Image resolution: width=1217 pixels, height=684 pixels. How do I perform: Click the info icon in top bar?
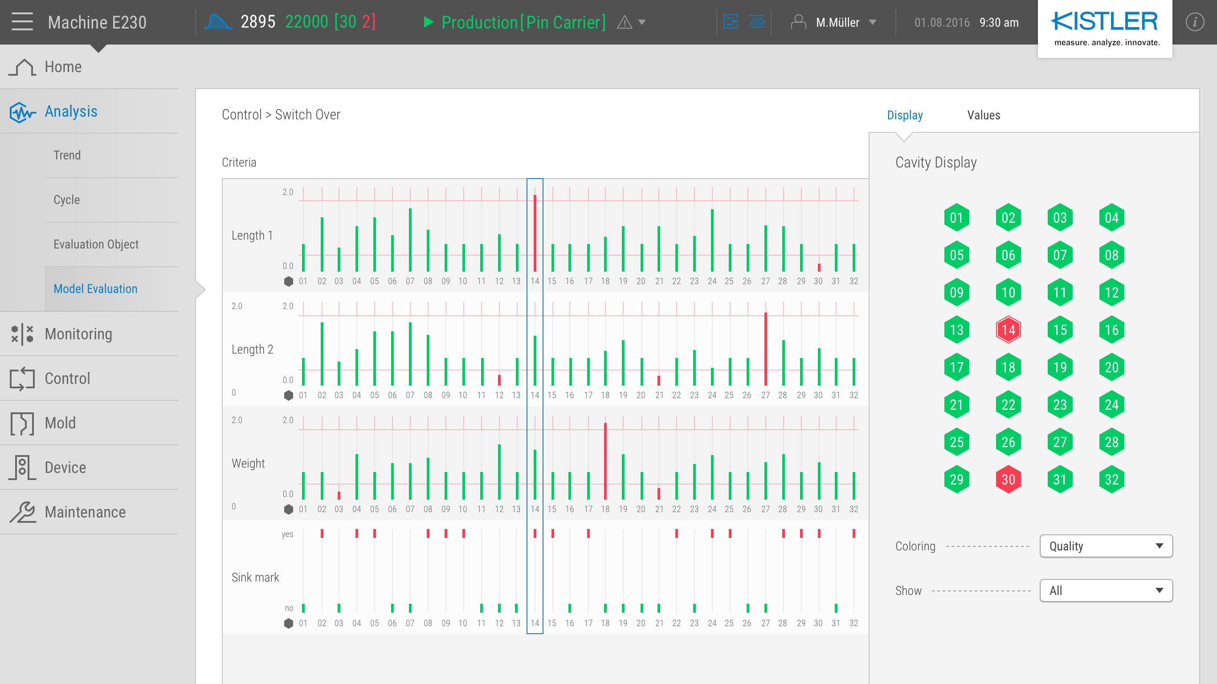1194,22
